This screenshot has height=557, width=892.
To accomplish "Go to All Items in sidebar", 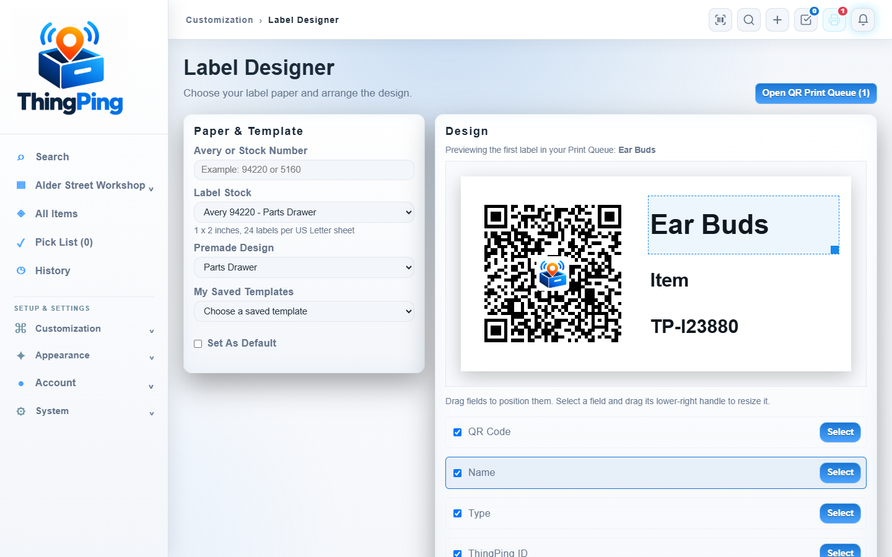I will [x=56, y=214].
